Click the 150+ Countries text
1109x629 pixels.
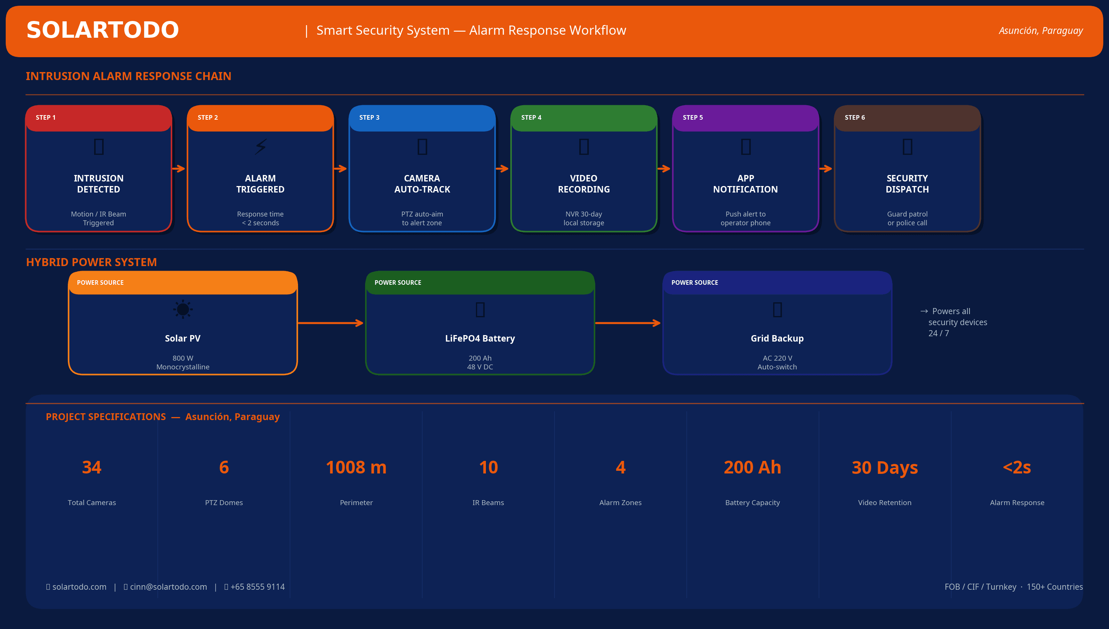click(x=1055, y=587)
